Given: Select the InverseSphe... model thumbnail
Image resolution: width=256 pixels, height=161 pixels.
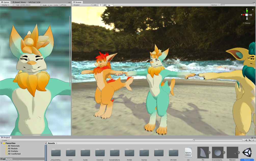Looking at the screenshot, I should pyautogui.click(x=218, y=153).
